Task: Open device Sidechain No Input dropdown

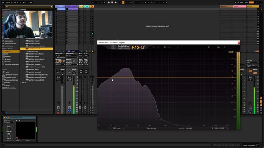Action: click(x=9, y=122)
